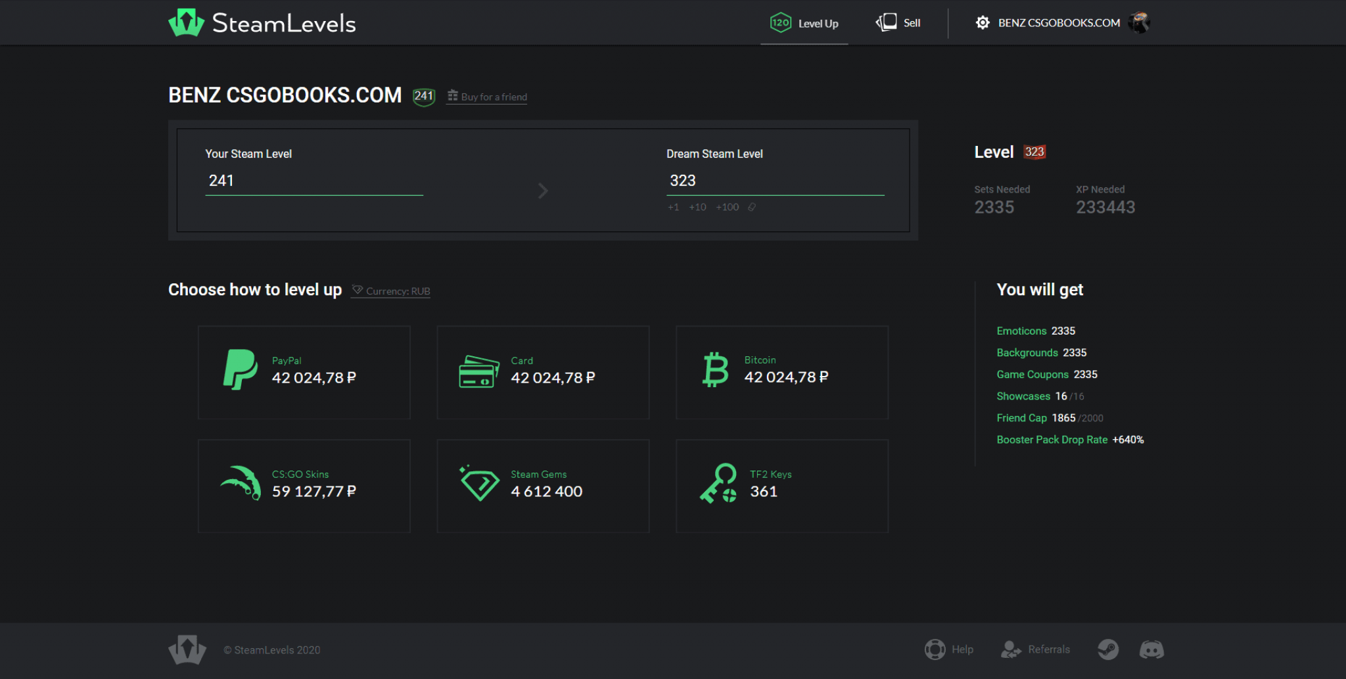The height and width of the screenshot is (679, 1346).
Task: Click the user avatar in header
Action: (x=1139, y=23)
